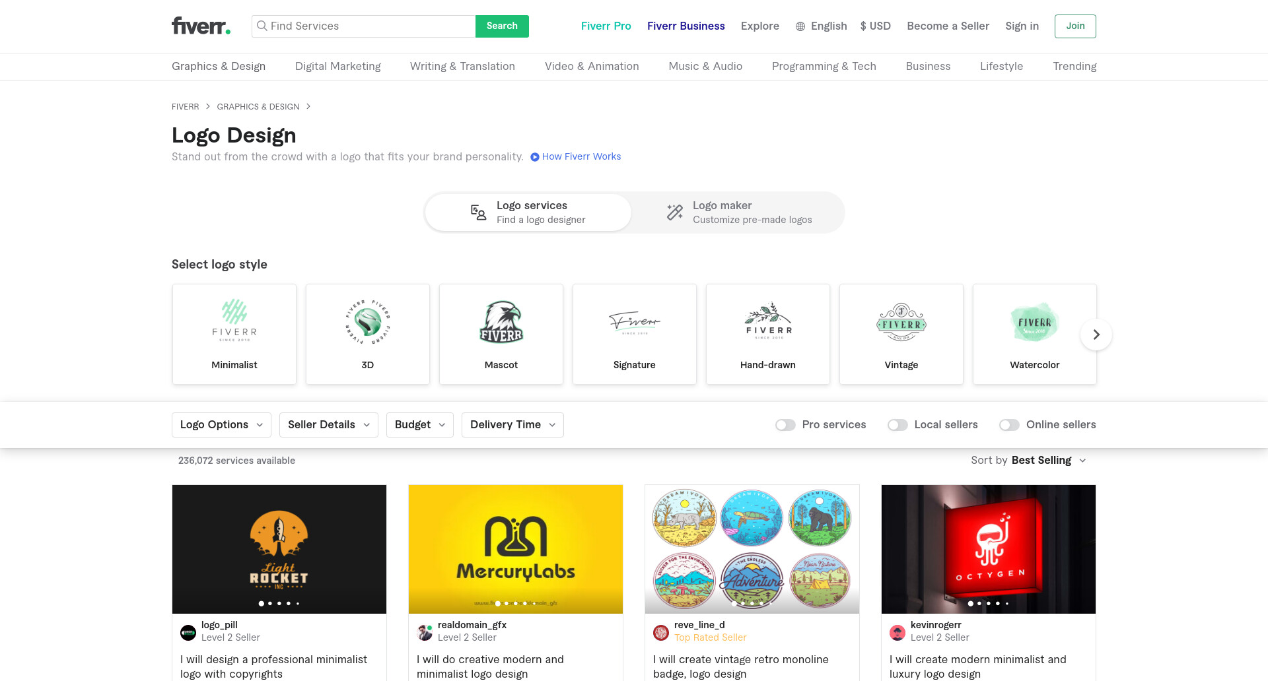Image resolution: width=1268 pixels, height=681 pixels.
Task: Toggle Pro services switch
Action: 785,425
